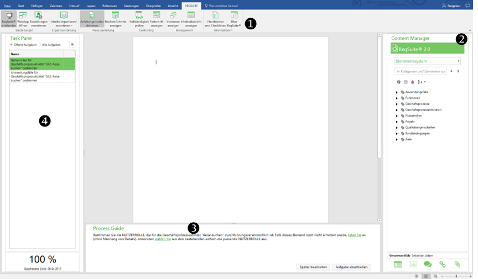
Task: Click the comments speech bubble icon
Action: pyautogui.click(x=428, y=265)
